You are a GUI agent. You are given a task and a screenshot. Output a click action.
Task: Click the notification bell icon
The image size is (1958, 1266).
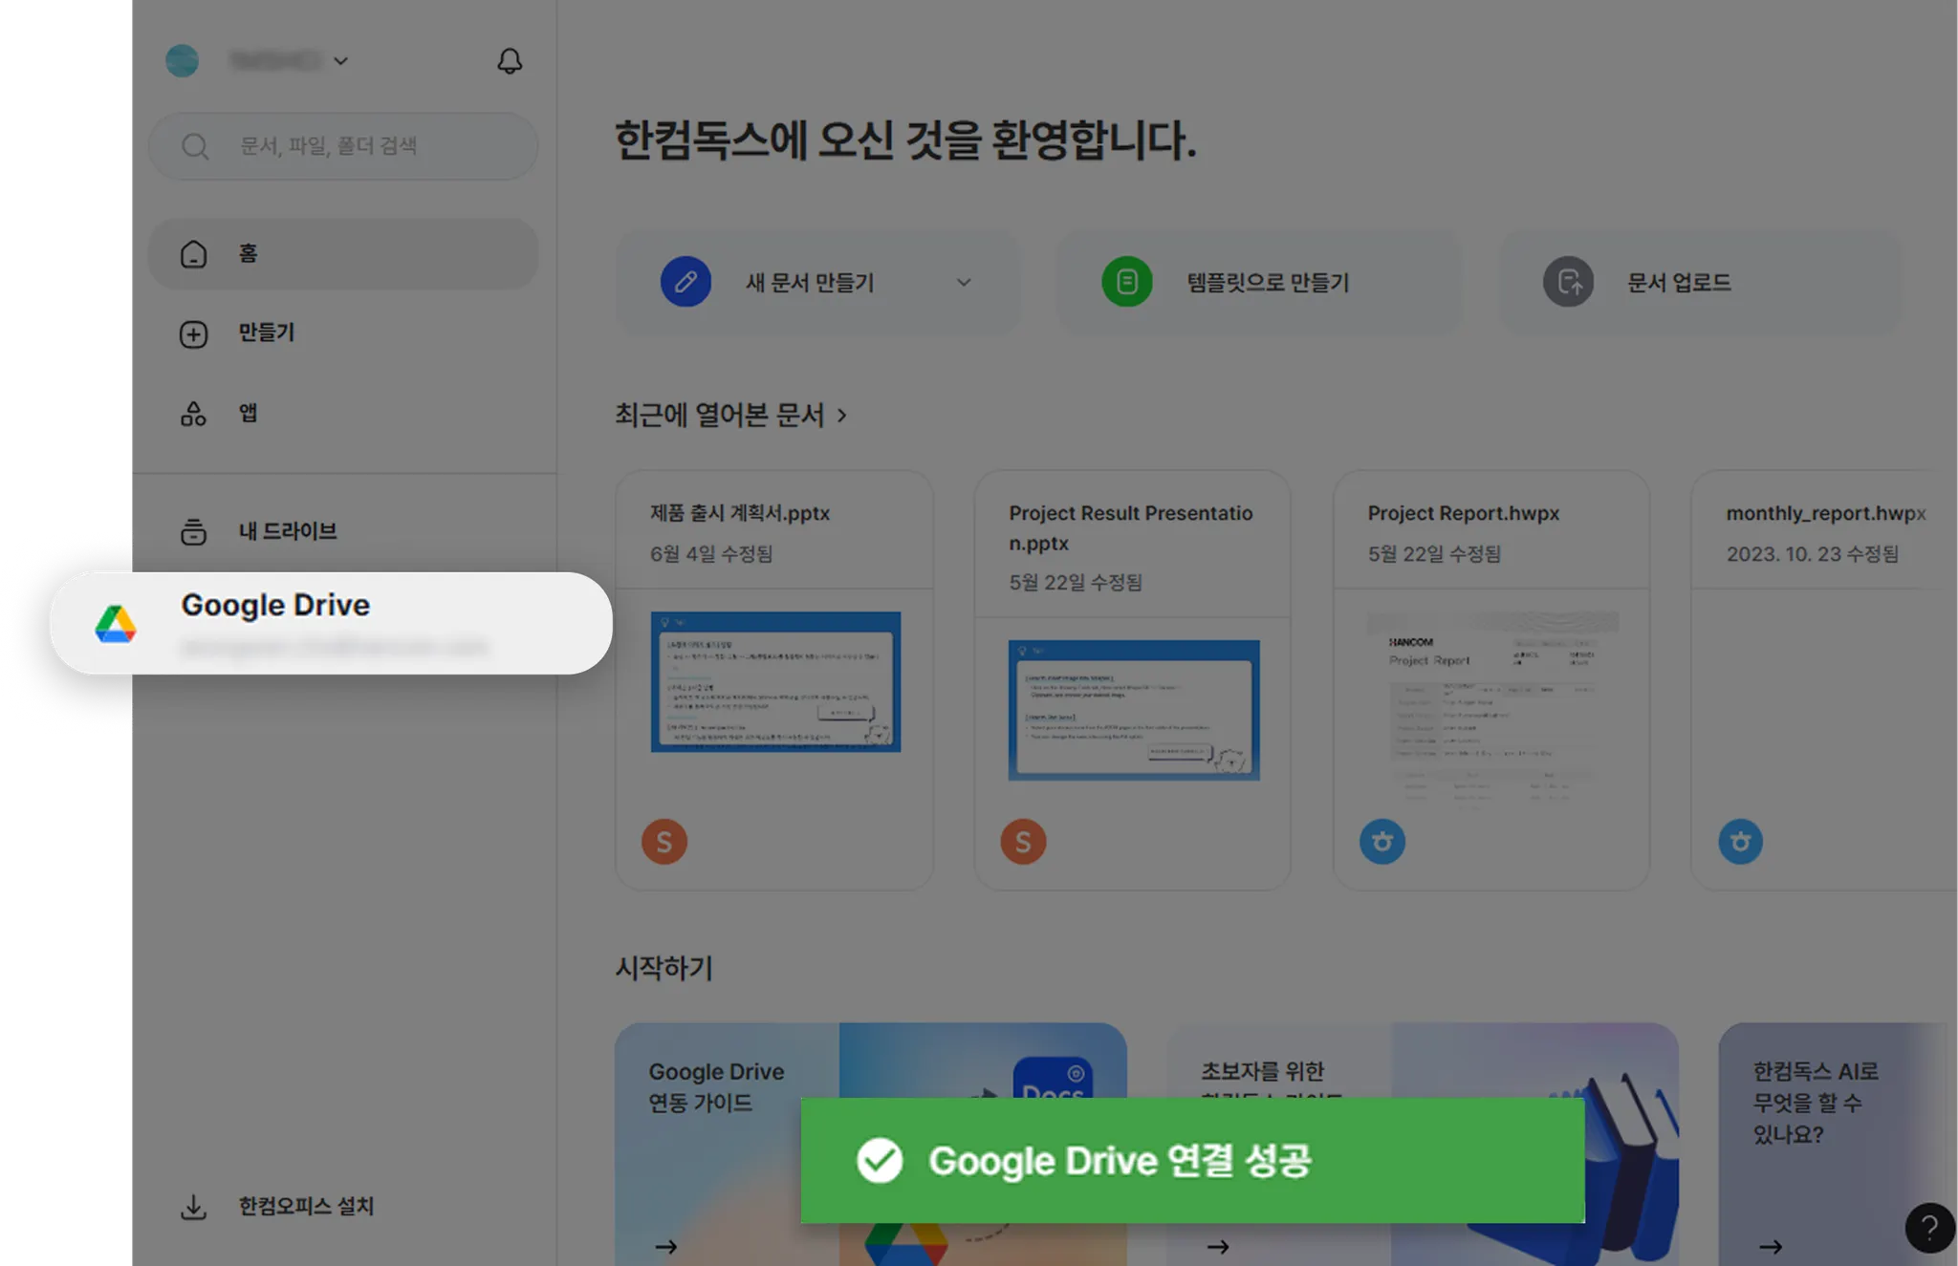pos(510,61)
